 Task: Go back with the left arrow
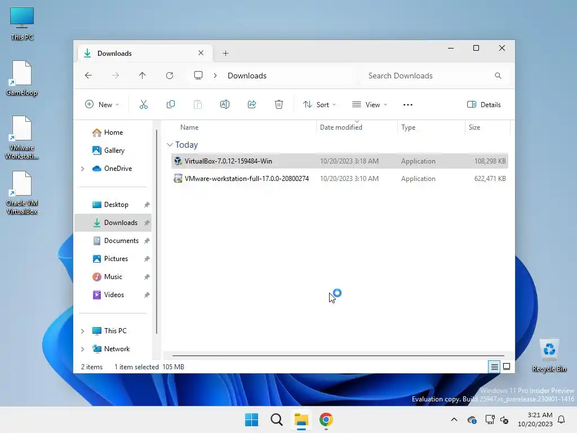pos(88,76)
